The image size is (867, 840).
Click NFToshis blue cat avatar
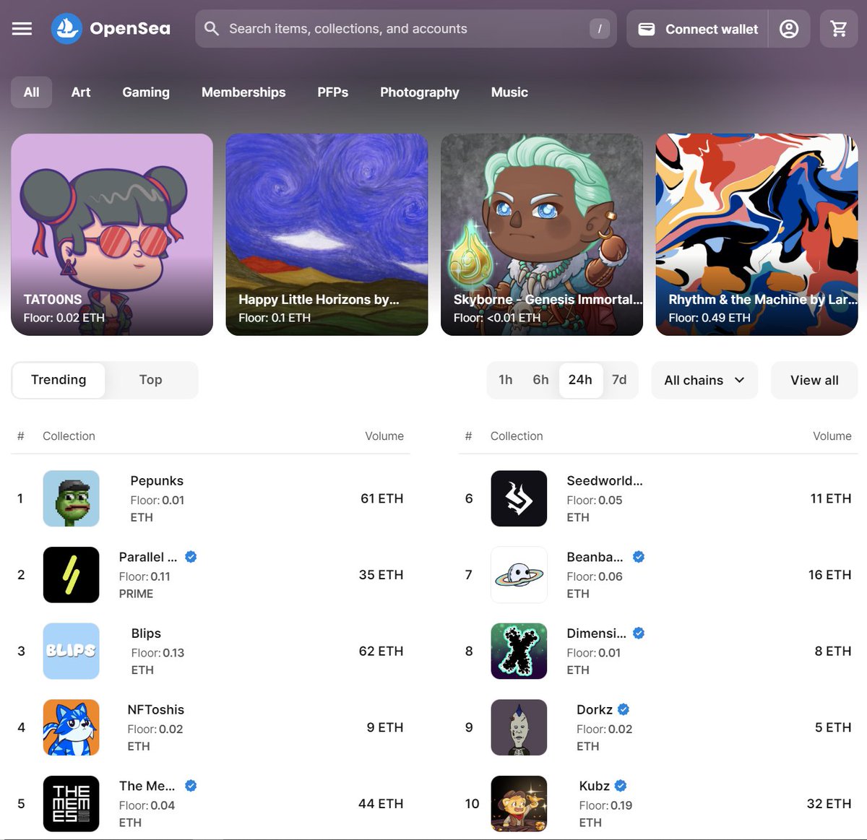pyautogui.click(x=71, y=727)
